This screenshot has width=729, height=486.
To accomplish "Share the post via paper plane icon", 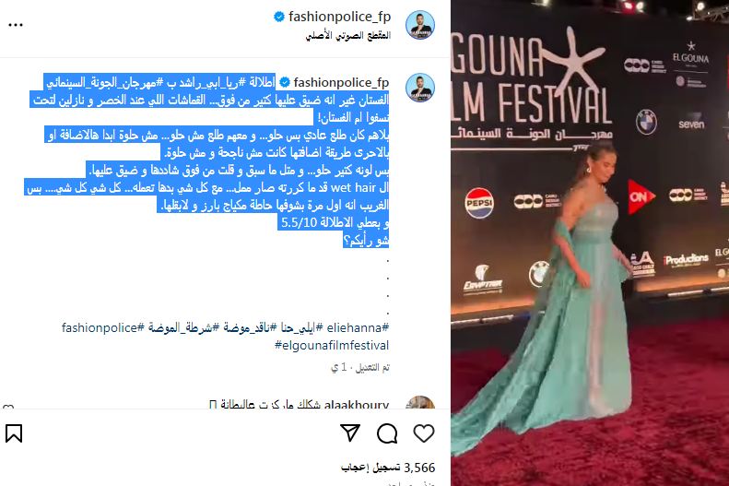I will (x=350, y=433).
